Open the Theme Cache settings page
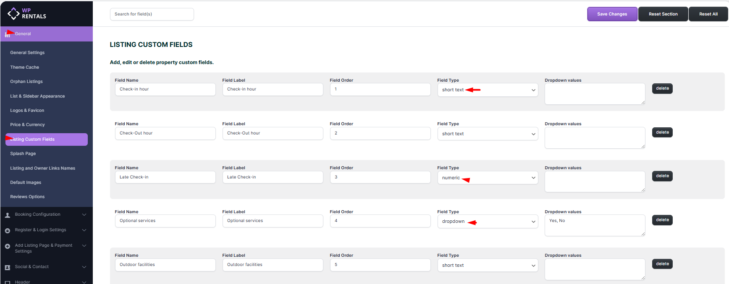The width and height of the screenshot is (729, 284). click(x=24, y=67)
